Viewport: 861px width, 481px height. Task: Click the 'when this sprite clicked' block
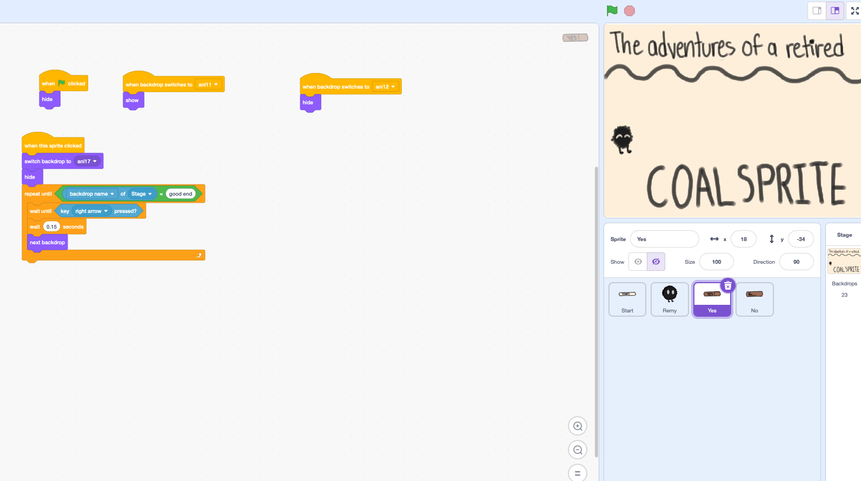point(53,145)
